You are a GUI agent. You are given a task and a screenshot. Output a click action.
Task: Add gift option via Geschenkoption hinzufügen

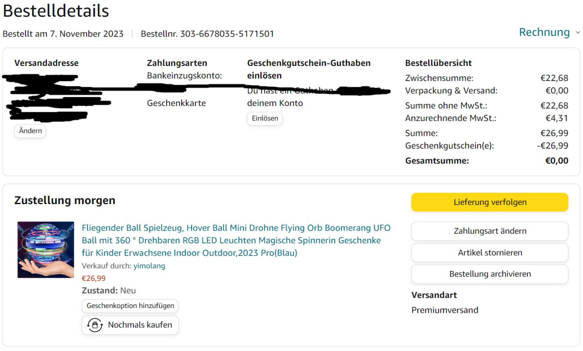[x=130, y=306]
